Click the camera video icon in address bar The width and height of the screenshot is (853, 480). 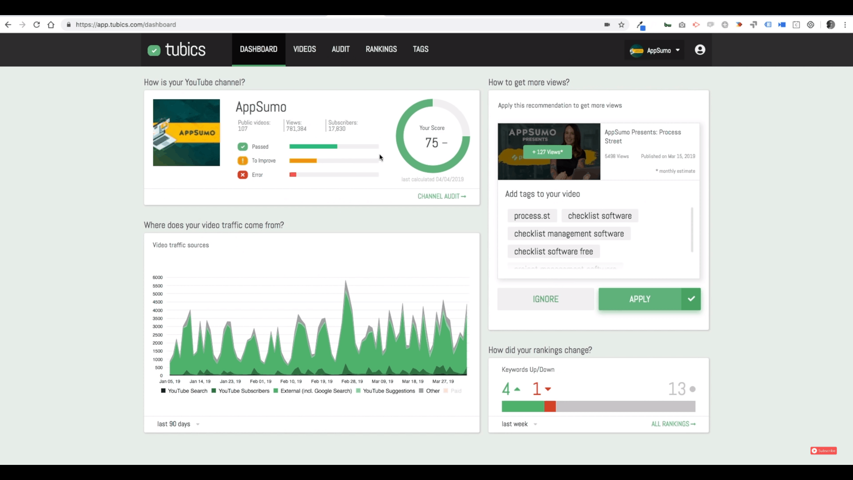tap(607, 25)
